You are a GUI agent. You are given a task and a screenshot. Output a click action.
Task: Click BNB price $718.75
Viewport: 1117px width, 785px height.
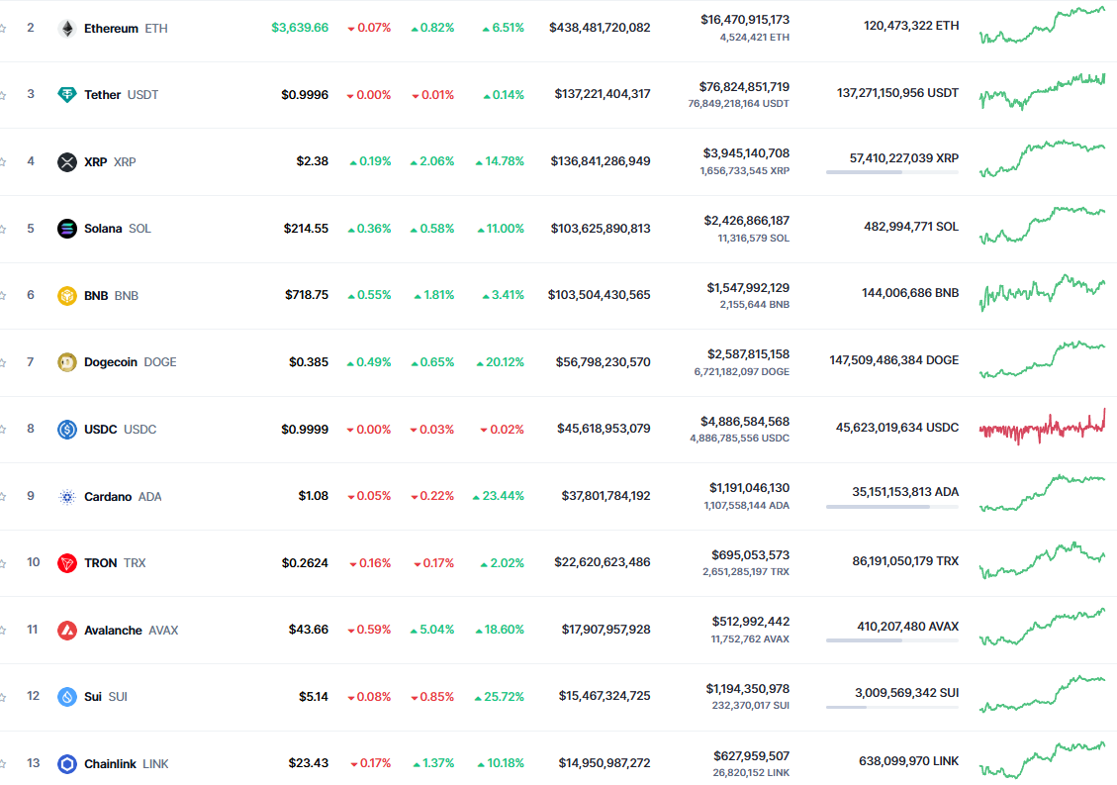(307, 294)
